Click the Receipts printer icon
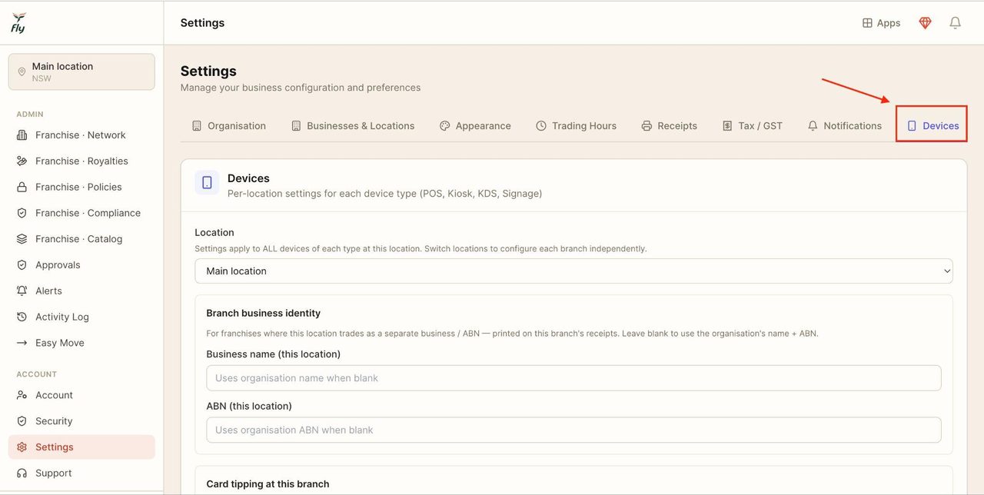This screenshot has width=984, height=495. pyautogui.click(x=647, y=126)
